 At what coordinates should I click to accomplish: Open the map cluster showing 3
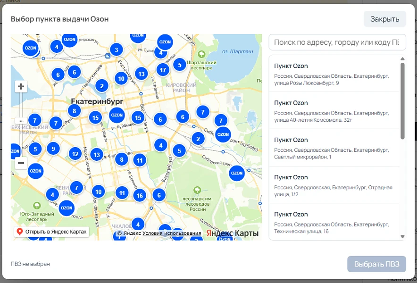[116, 50]
